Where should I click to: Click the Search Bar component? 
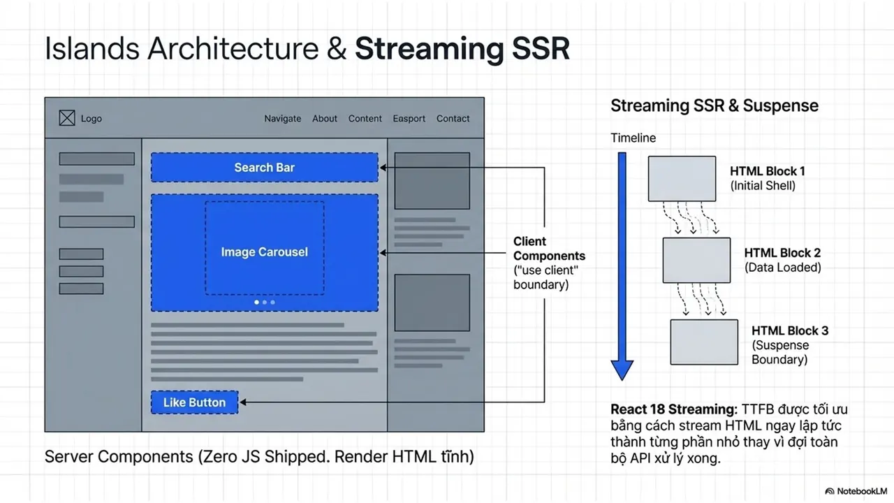[265, 168]
